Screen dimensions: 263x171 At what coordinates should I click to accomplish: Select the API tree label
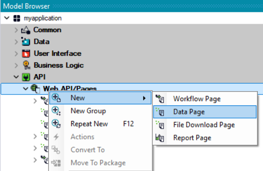pyautogui.click(x=40, y=77)
